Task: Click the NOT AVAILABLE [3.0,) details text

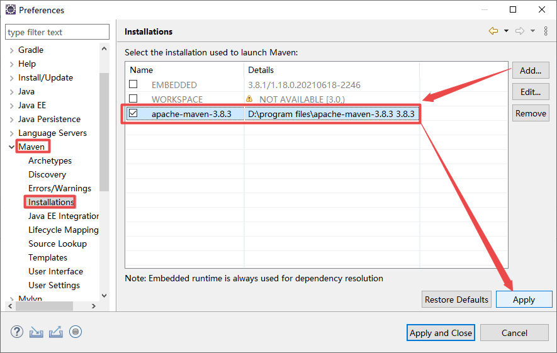Action: pyautogui.click(x=302, y=99)
